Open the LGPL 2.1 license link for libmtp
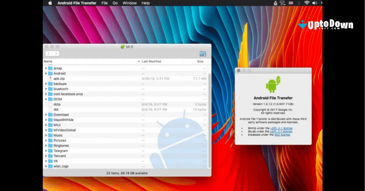This screenshot has height=191, width=365. [x=281, y=128]
